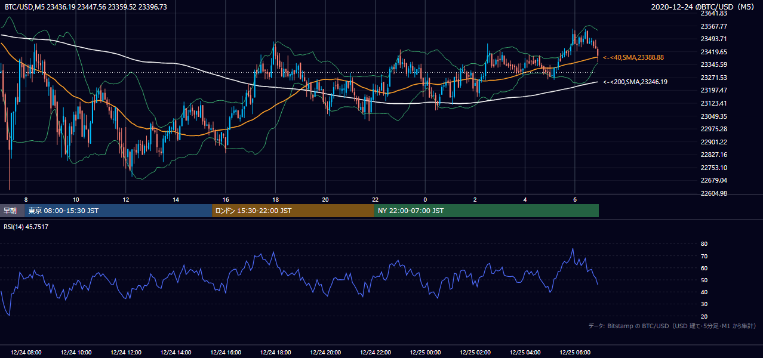The image size is (763, 358).
Task: Click RSI scale value 50
Action: 704,280
